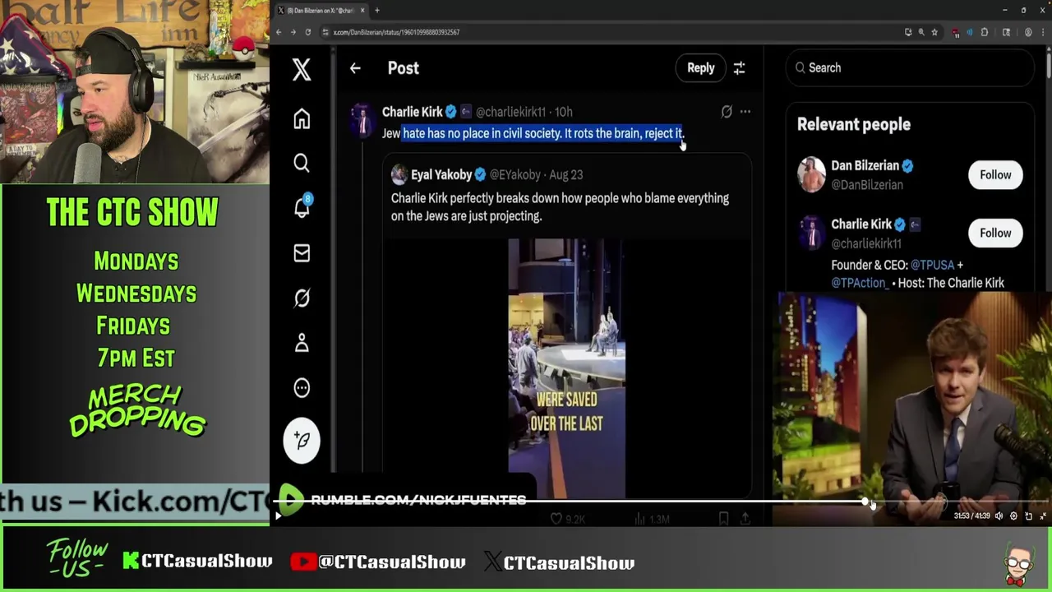Open the Messages envelope icon

pyautogui.click(x=302, y=253)
